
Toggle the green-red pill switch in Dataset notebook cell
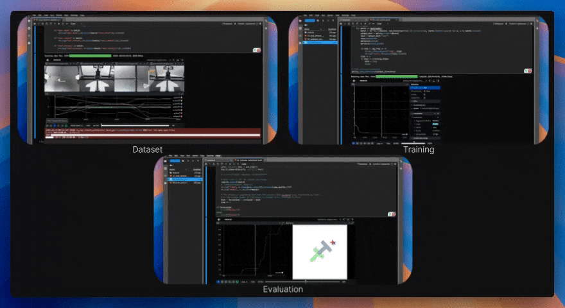[257, 50]
